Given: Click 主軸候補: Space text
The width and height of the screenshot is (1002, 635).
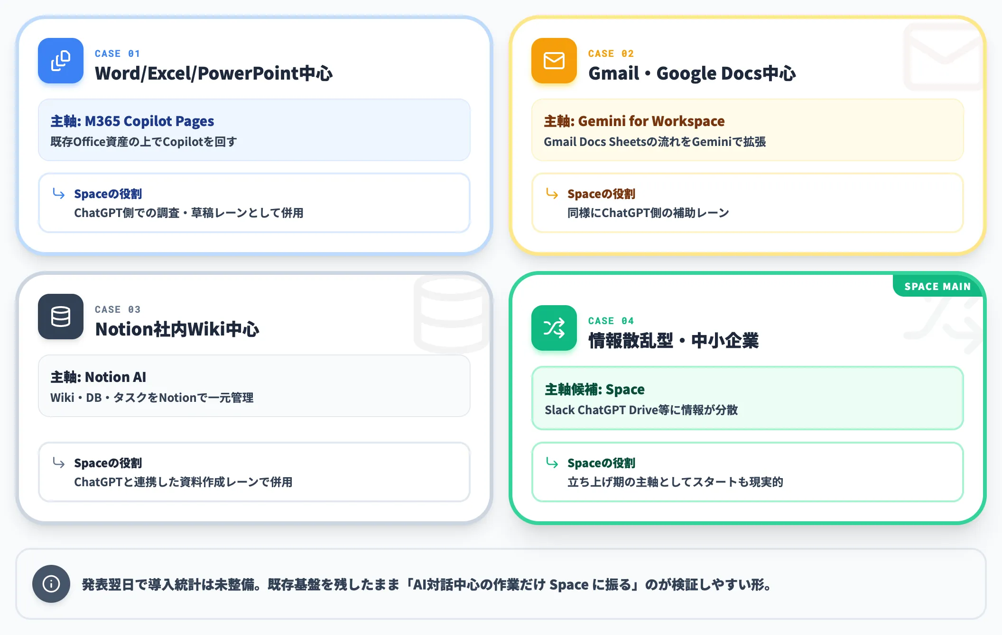Looking at the screenshot, I should coord(594,390).
